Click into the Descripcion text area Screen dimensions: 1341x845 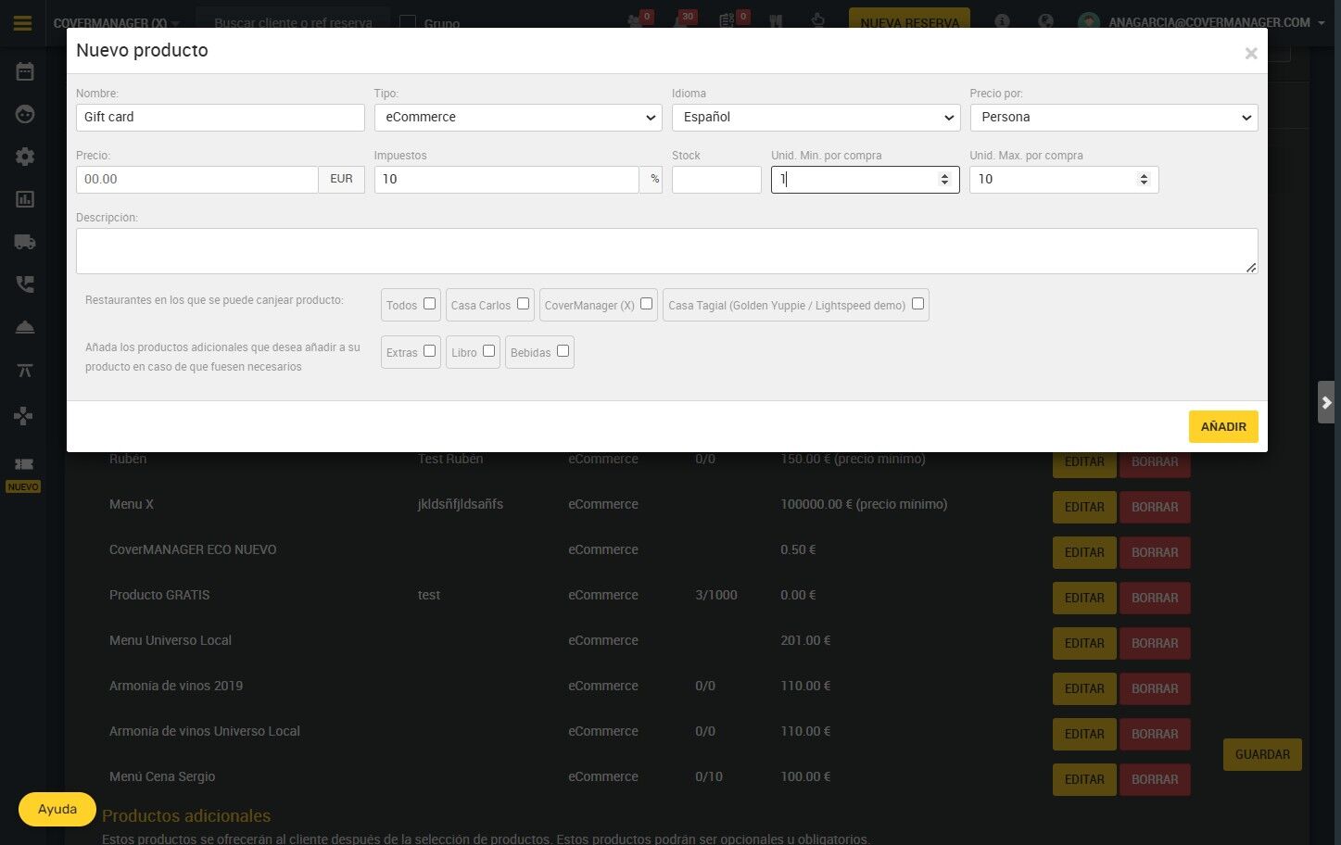(667, 251)
